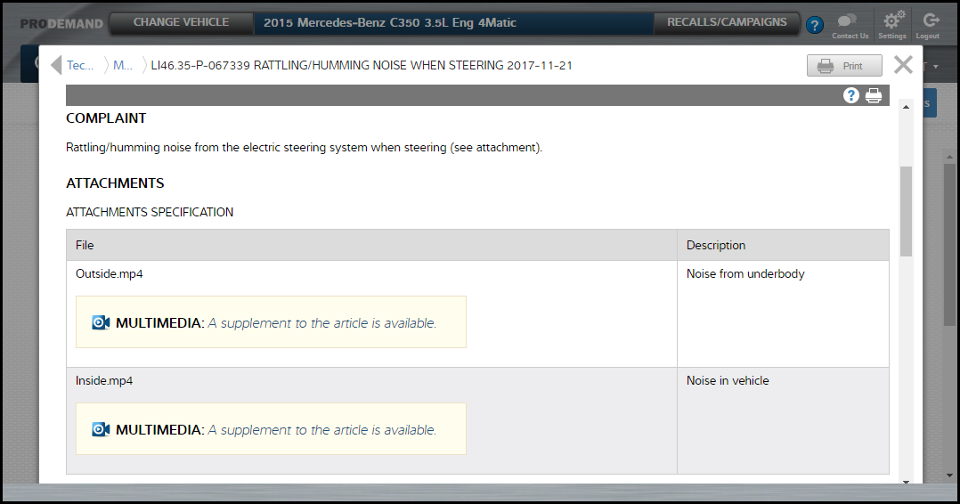Click the scroll up arrow of the article
This screenshot has width=960, height=504.
click(x=907, y=107)
